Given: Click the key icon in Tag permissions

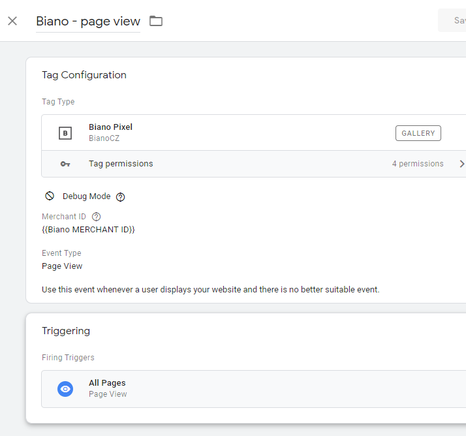Looking at the screenshot, I should [65, 164].
